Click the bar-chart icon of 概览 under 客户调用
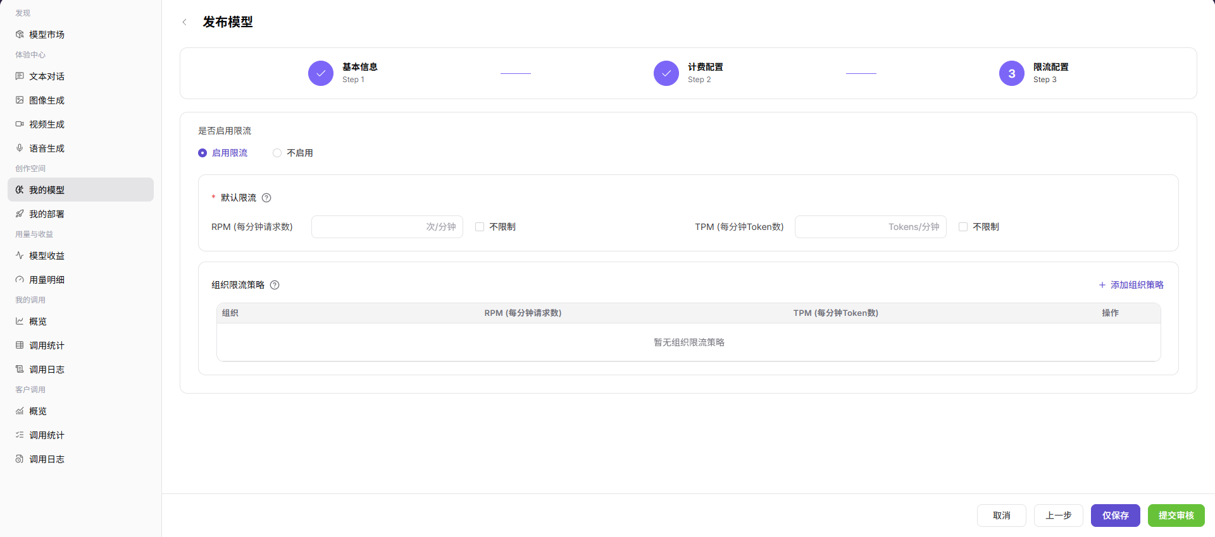The height and width of the screenshot is (537, 1215). (20, 411)
